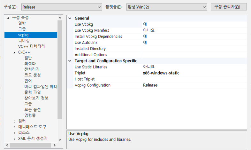Select XML 문서 생성기 label
Viewport: 251px width, 150px height.
pos(33,138)
